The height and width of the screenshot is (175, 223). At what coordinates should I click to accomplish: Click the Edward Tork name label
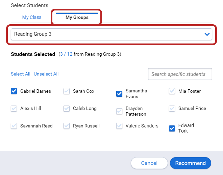tap(186, 128)
